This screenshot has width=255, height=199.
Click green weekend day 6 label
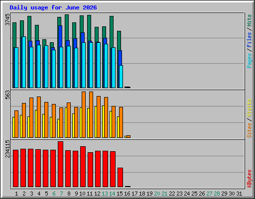pyautogui.click(x=54, y=194)
